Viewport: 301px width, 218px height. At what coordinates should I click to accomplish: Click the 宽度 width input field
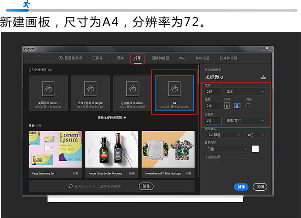pyautogui.click(x=213, y=91)
